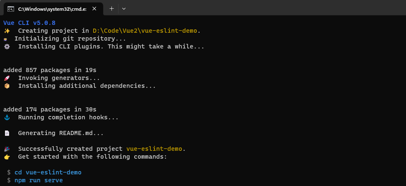Click the project path D:\Code\Vue2\vue-eslint-demo
406x186 pixels.
(x=146, y=31)
